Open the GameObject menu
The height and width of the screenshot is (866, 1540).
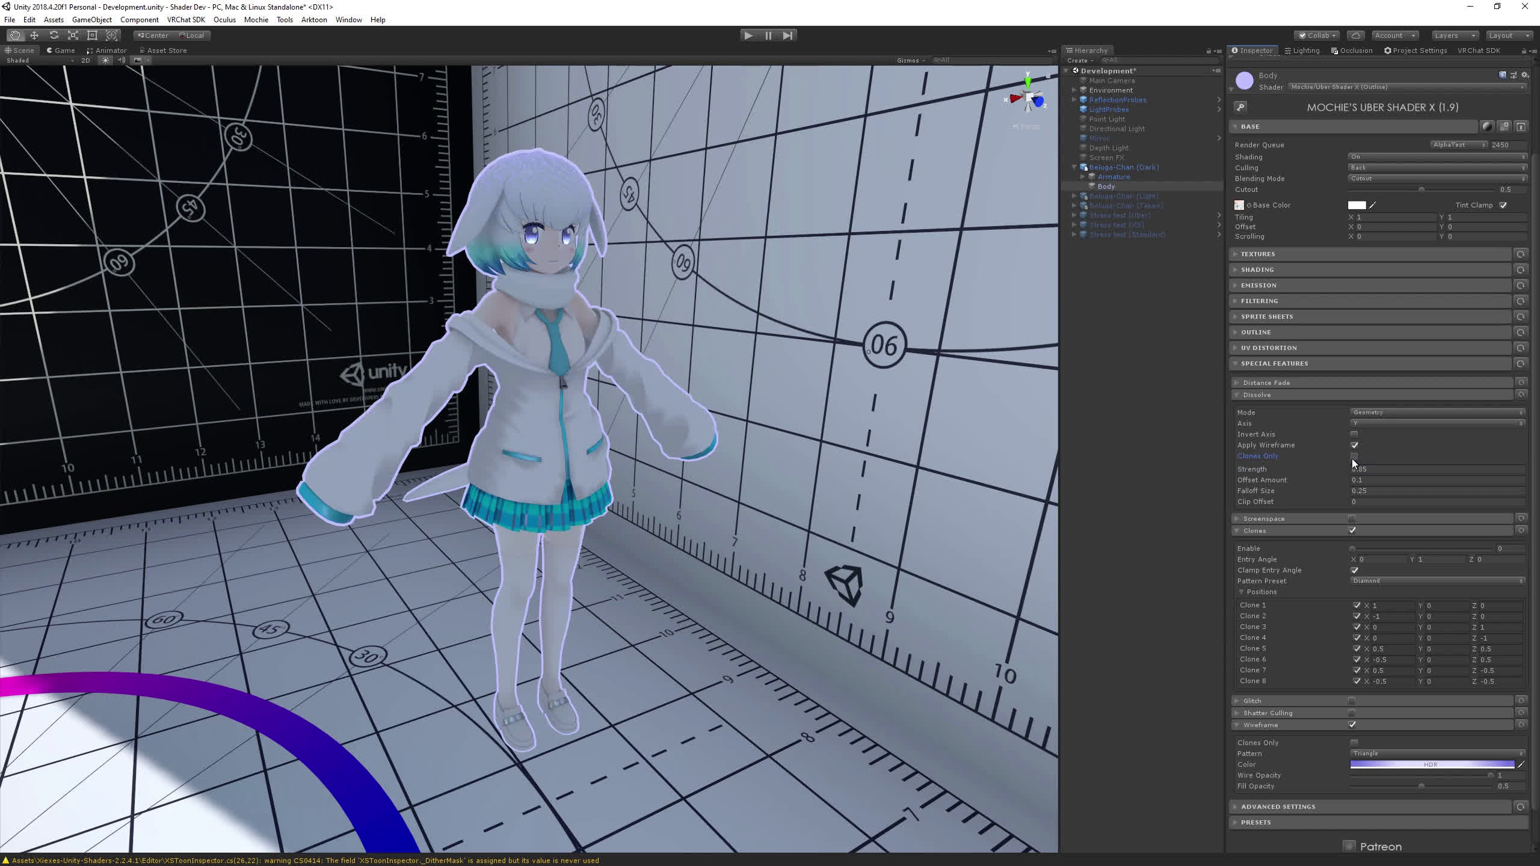[91, 19]
